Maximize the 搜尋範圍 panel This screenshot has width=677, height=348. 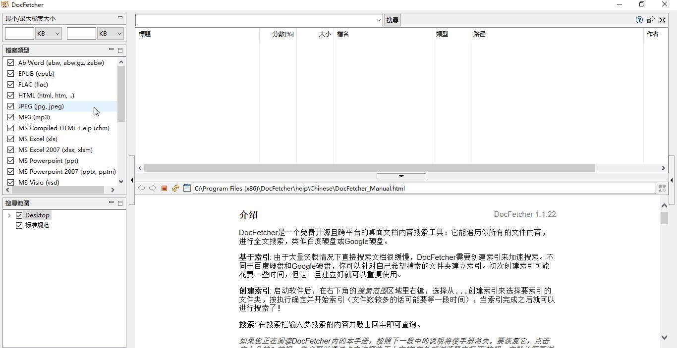120,203
